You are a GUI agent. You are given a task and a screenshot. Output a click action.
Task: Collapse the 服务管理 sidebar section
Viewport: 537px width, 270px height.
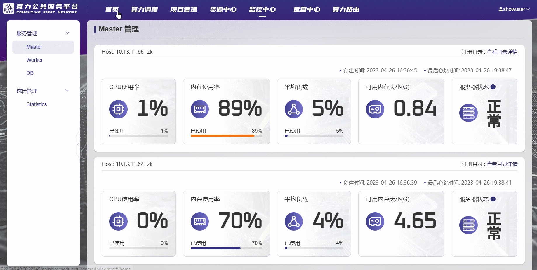[67, 33]
